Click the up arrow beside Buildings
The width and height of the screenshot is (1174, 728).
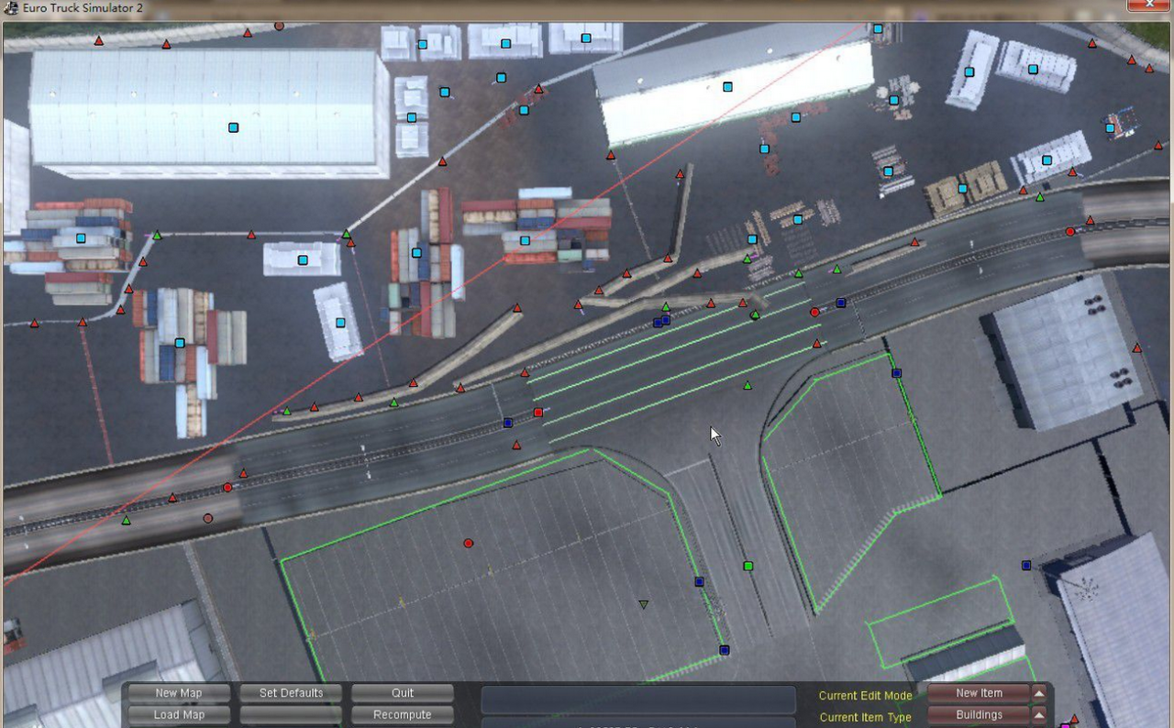coord(1039,714)
